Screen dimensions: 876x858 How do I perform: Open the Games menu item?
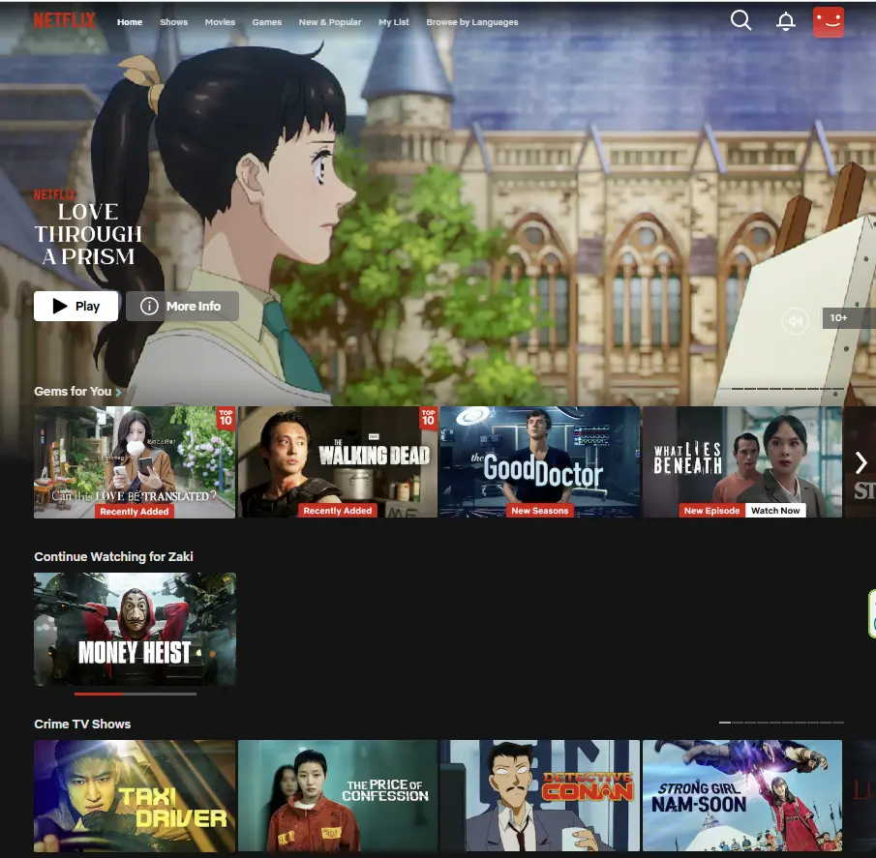tap(266, 22)
